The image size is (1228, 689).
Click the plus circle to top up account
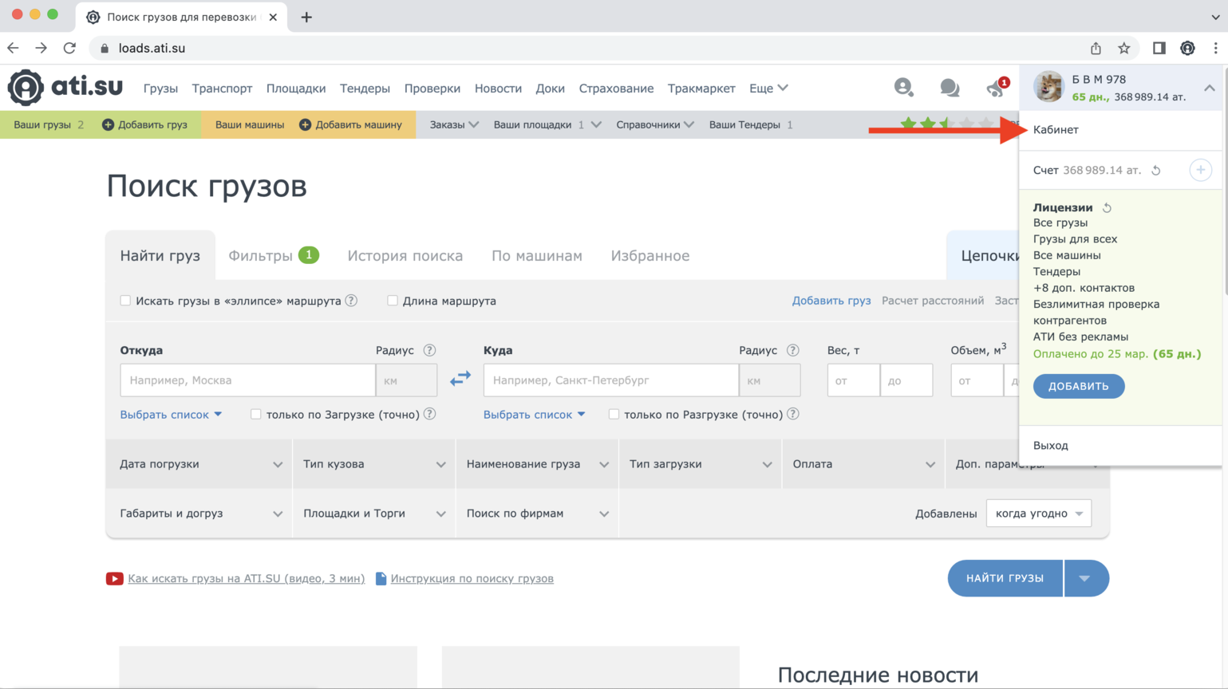pos(1200,170)
